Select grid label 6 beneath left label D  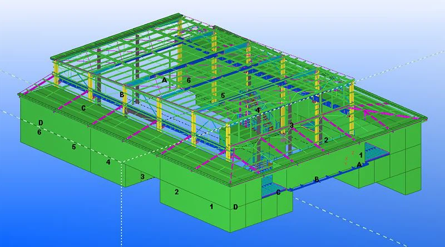[x=39, y=132]
